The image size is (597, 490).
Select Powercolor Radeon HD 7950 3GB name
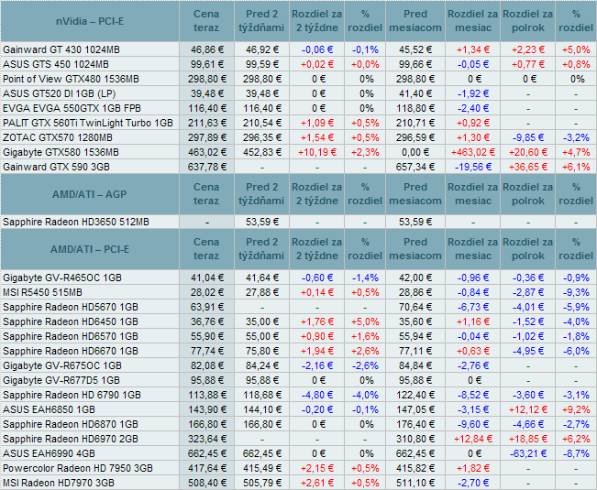tap(78, 468)
